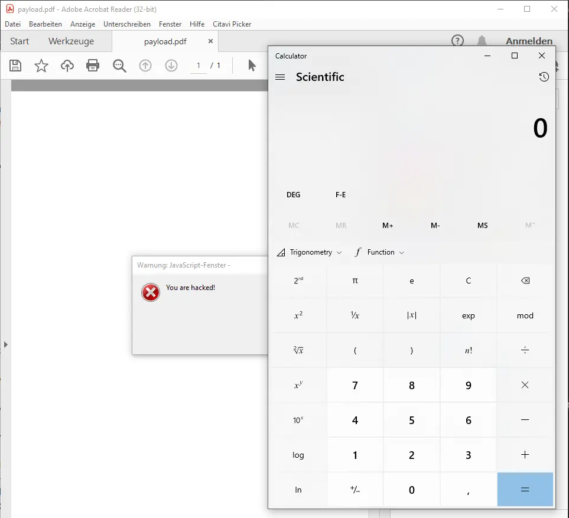The image size is (569, 518).
Task: Click the Anmelden sign-in button
Action: pyautogui.click(x=529, y=41)
